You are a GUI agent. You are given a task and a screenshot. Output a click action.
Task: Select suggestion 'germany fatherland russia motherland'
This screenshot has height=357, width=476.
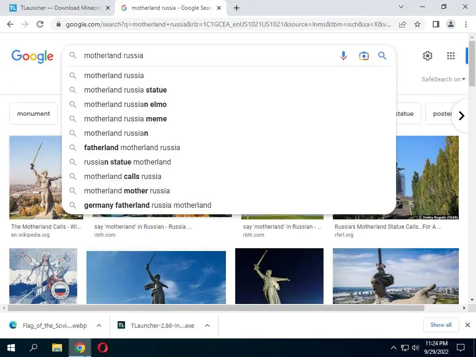pyautogui.click(x=229, y=205)
